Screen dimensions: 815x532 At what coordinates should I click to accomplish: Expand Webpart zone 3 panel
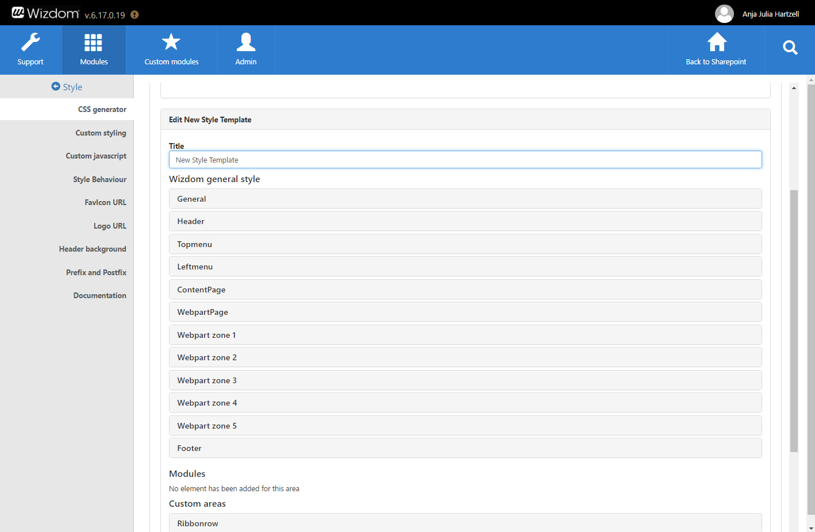tap(465, 380)
